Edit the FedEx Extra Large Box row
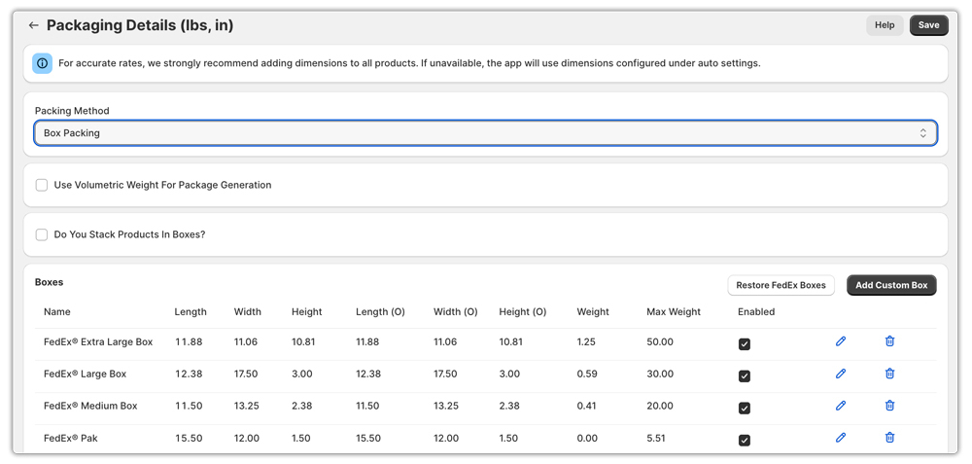The image size is (972, 464). point(841,341)
